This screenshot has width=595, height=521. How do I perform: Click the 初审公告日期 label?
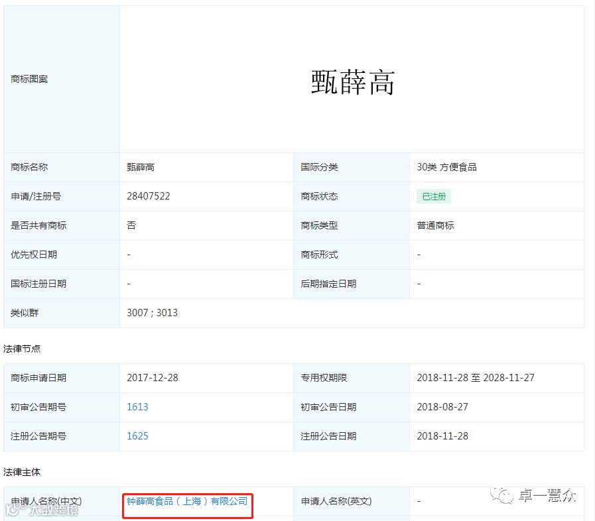(328, 407)
